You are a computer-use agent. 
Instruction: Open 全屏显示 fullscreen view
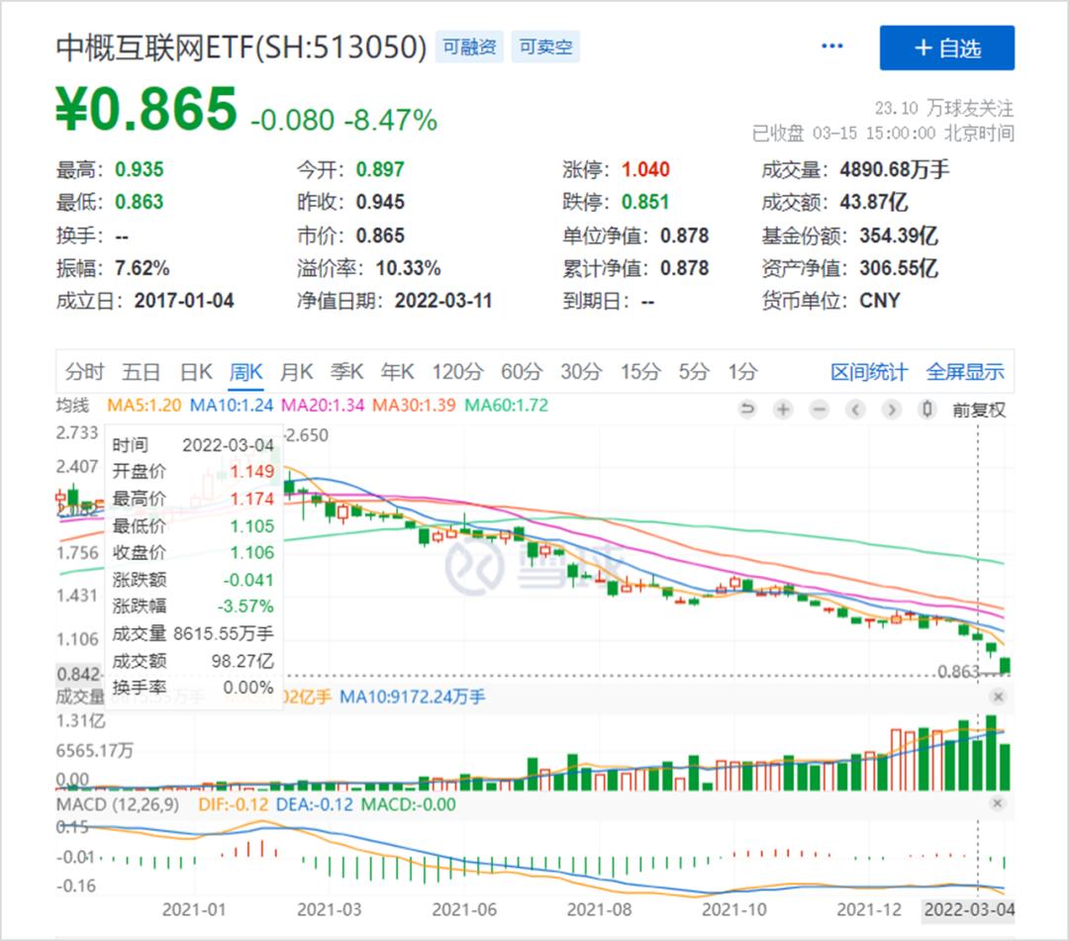tap(965, 372)
